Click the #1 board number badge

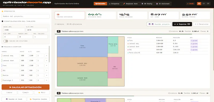(59, 31)
